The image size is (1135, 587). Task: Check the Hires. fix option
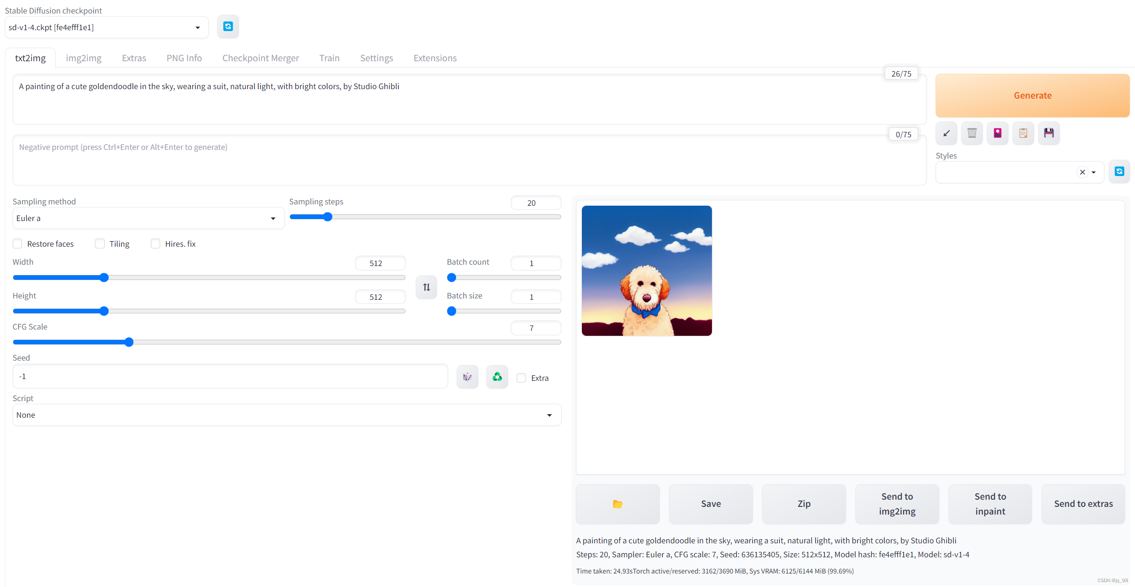tap(155, 244)
